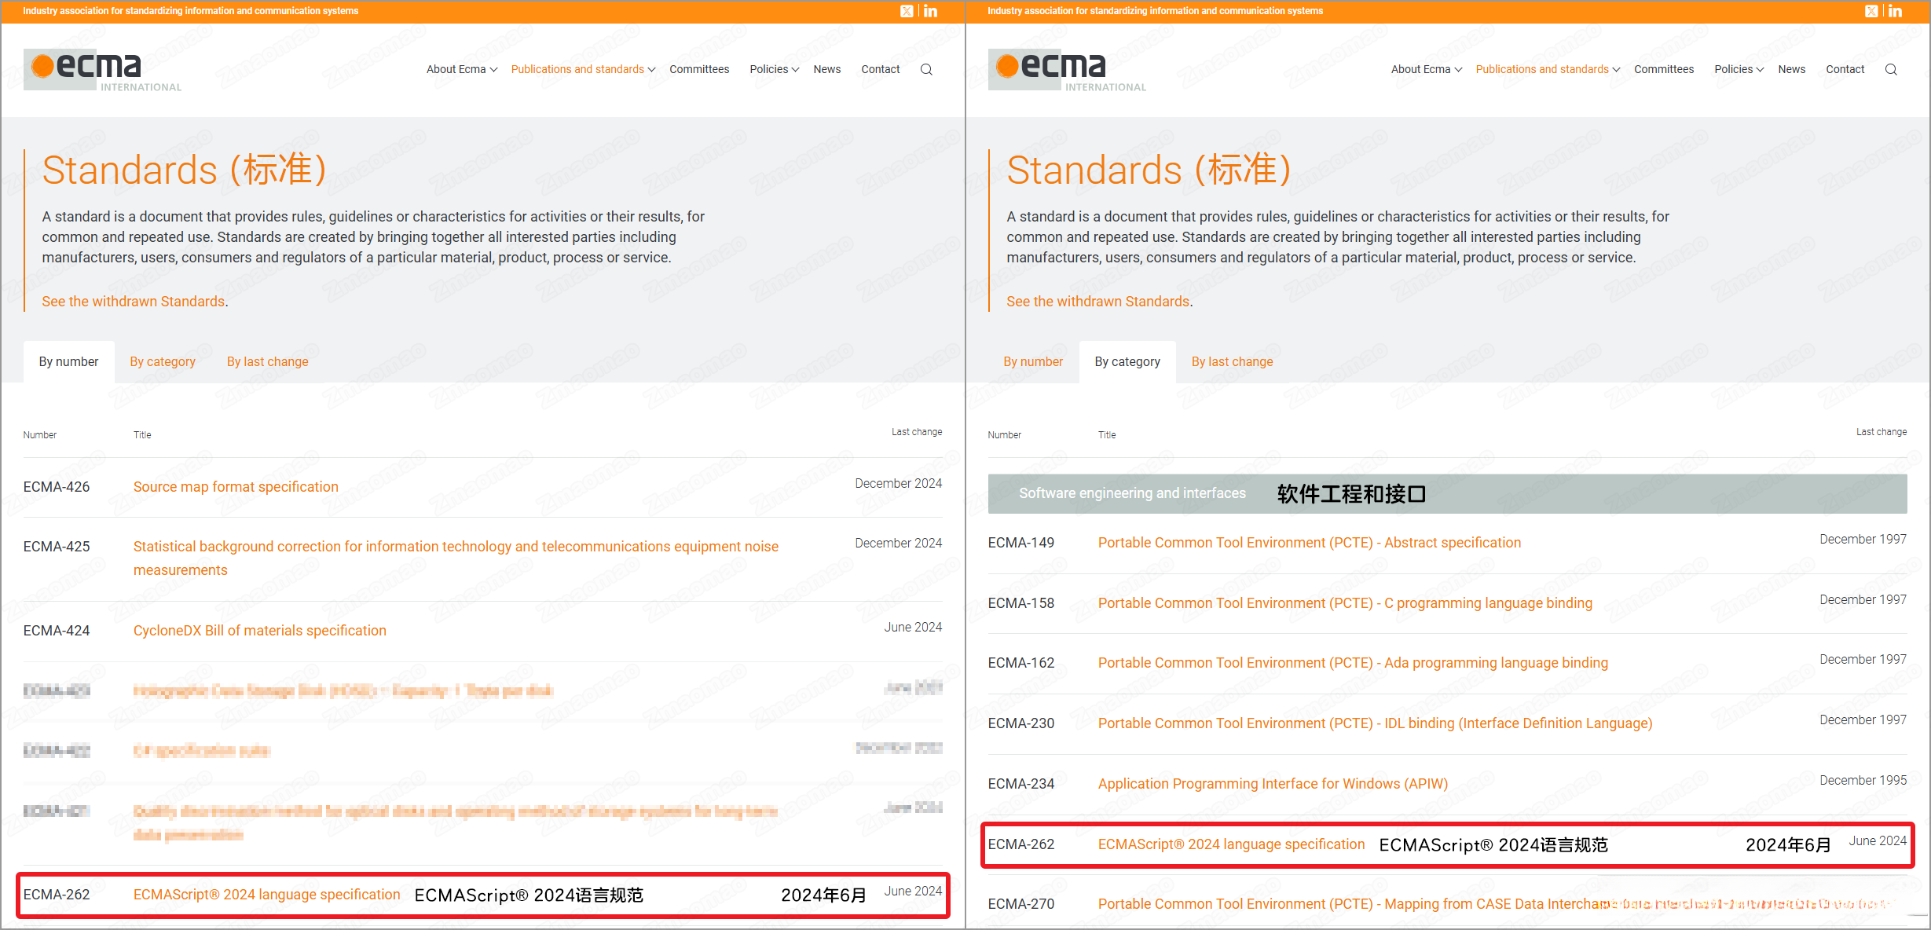Open Source map format specification link

[236, 486]
